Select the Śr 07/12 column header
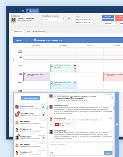The height and width of the screenshot is (157, 123). [x=90, y=45]
